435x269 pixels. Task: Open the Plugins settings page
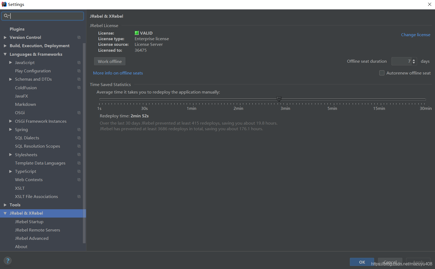click(17, 29)
